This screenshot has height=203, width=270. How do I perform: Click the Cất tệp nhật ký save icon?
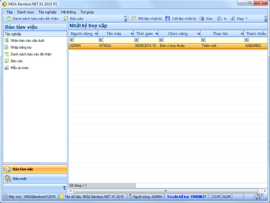pos(168,18)
